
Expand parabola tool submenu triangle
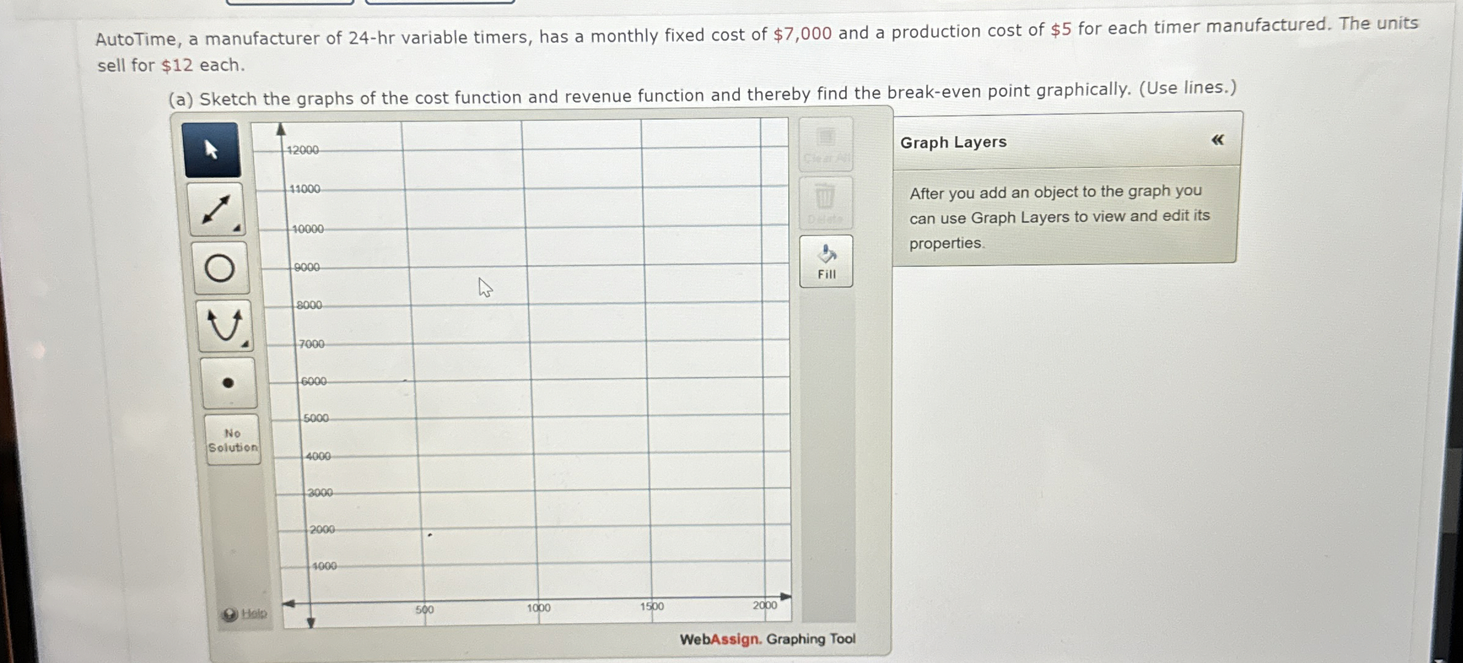click(x=245, y=345)
